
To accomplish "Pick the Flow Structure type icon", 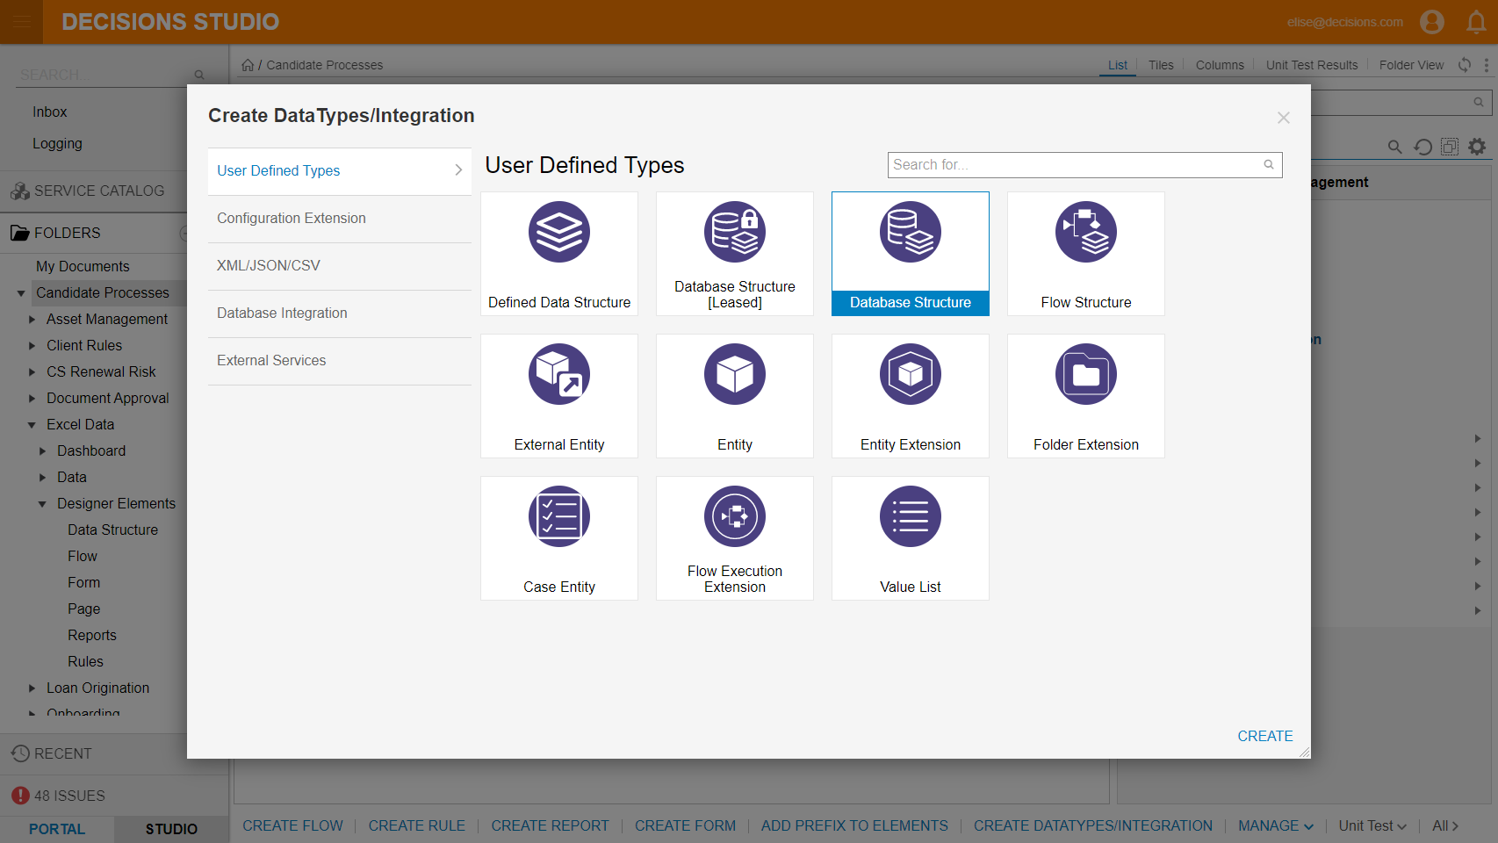I will click(x=1086, y=232).
